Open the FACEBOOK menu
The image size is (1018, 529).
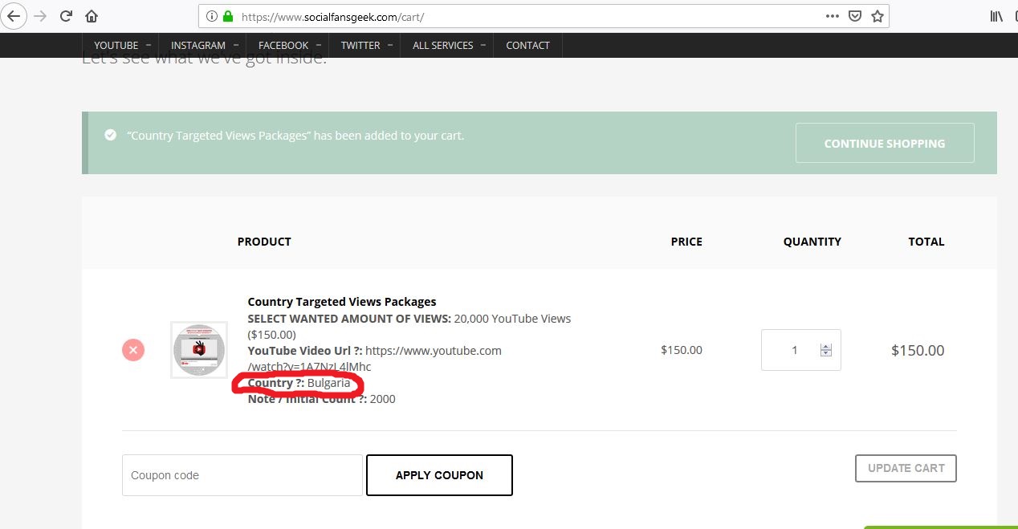[287, 45]
